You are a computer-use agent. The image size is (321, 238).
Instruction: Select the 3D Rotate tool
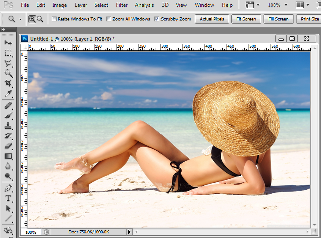click(8, 230)
